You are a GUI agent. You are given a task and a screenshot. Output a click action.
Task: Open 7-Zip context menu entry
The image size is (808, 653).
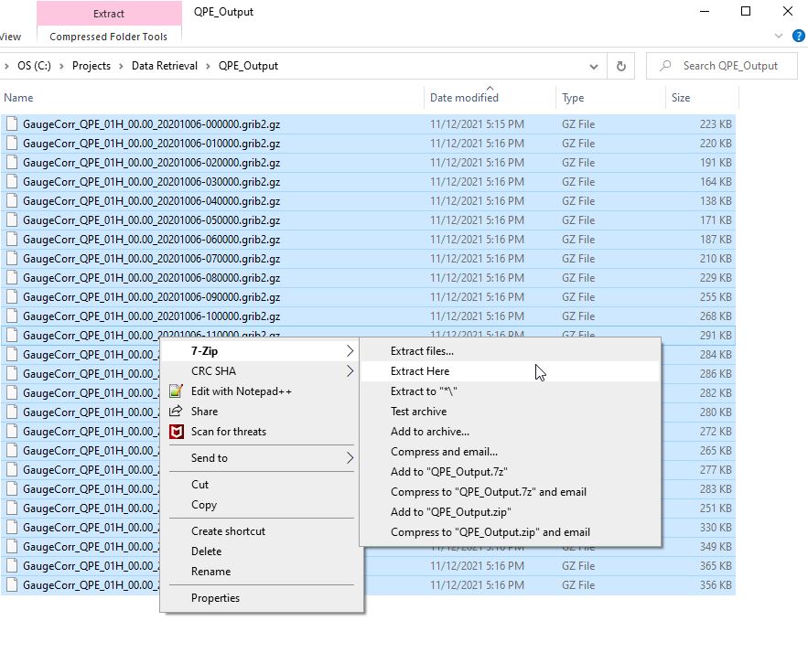click(262, 350)
